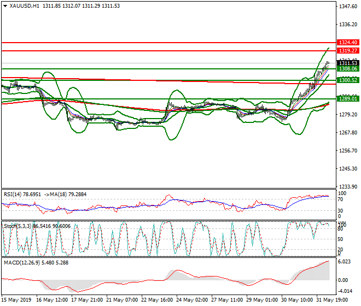Select the 1336.20 price scale value
This screenshot has width=361, height=306.
(x=348, y=24)
